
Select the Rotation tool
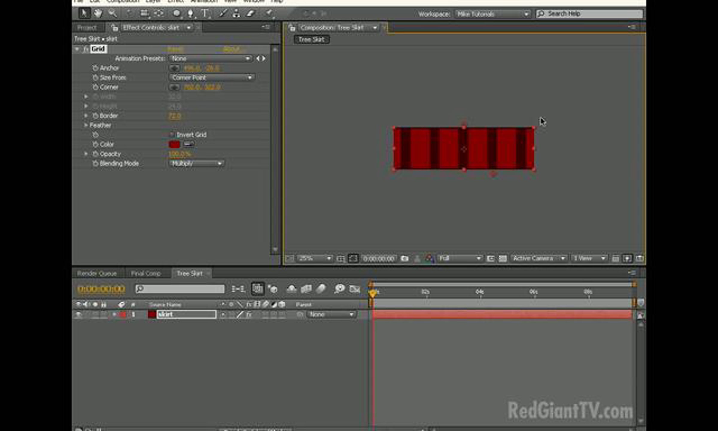coord(129,13)
